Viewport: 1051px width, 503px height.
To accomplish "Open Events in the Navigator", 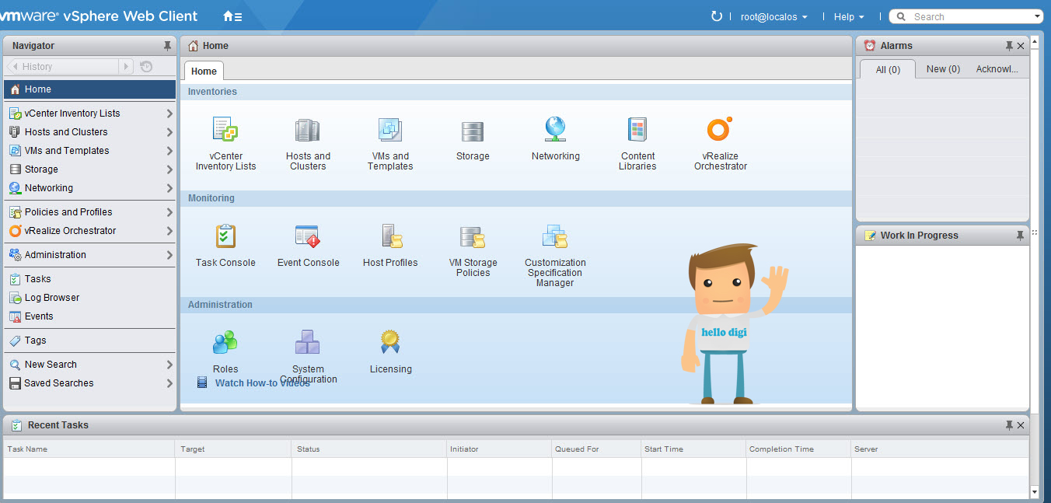I will (90, 316).
